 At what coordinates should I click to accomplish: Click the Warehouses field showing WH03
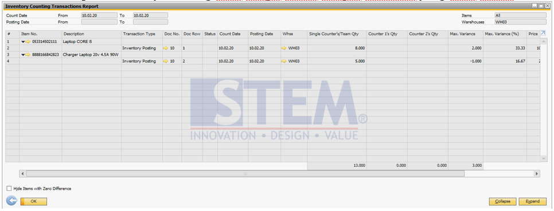(x=521, y=22)
